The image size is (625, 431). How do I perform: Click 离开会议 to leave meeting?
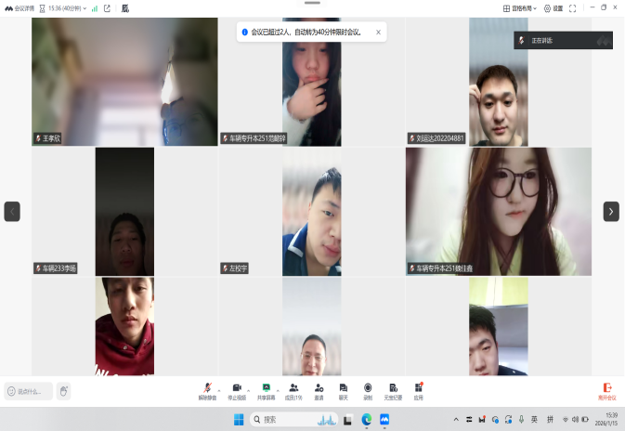[x=605, y=390]
